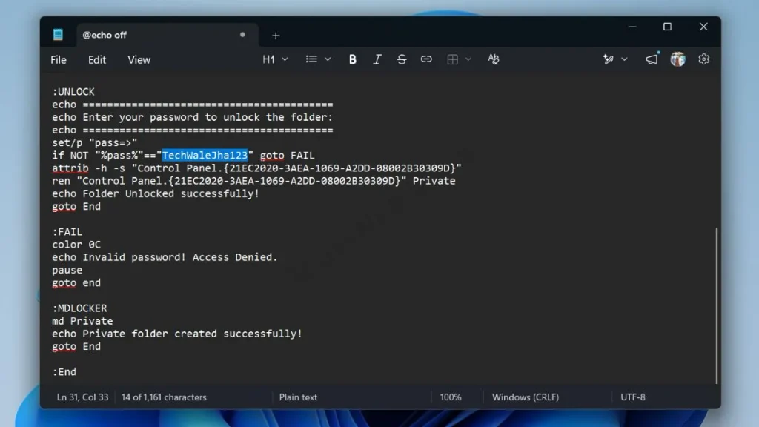
Task: Click the 'Ln 31, Col 33' status entry
Action: [83, 397]
